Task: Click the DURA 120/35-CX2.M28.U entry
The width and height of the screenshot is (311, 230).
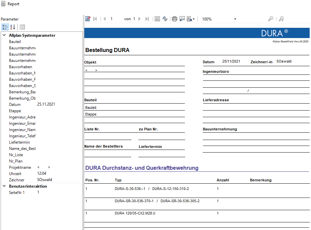Action: (135, 213)
